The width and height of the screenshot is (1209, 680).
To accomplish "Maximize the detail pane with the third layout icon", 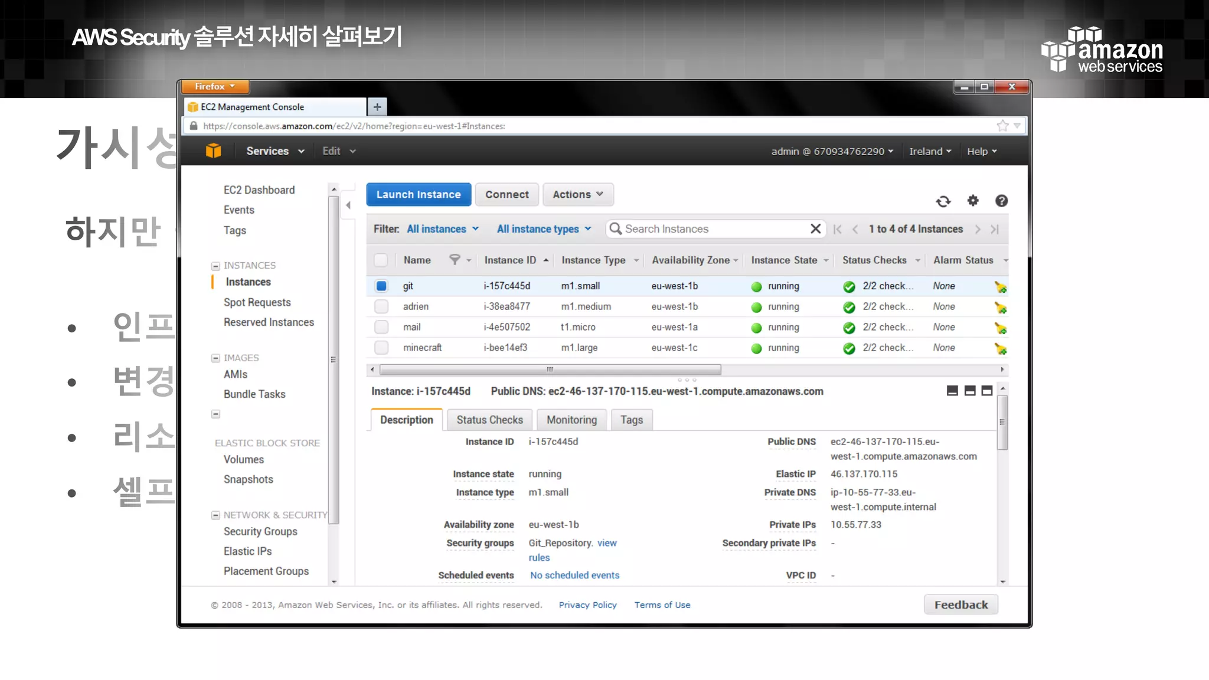I will pyautogui.click(x=987, y=391).
